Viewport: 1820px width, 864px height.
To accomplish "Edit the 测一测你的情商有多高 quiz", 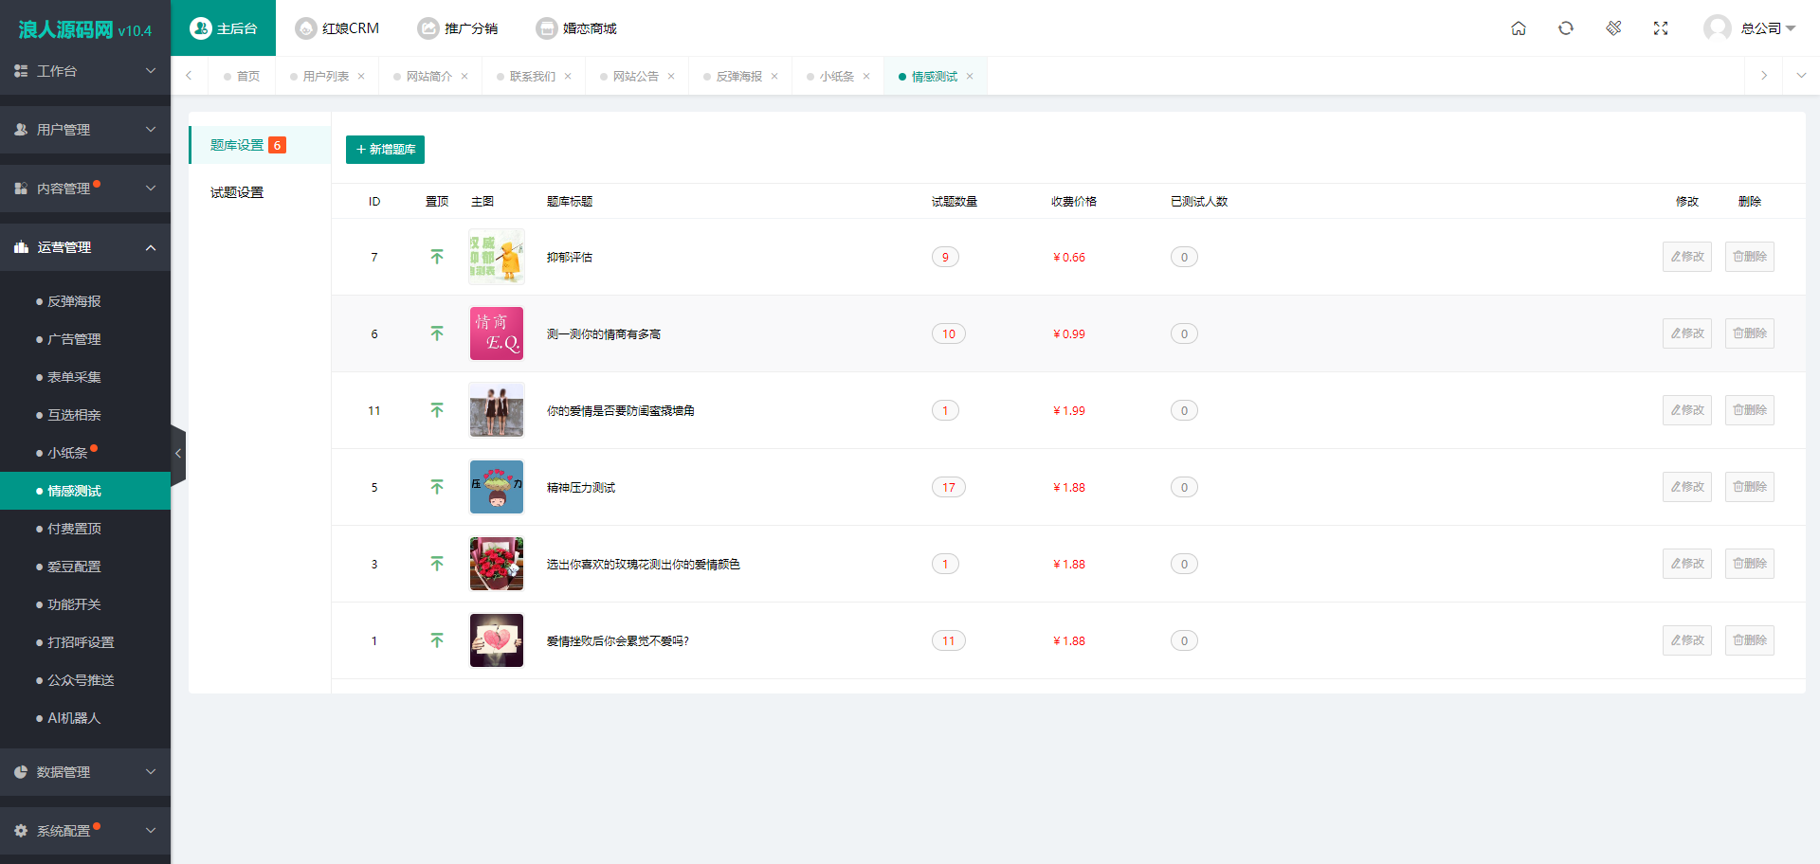I will pos(1686,333).
